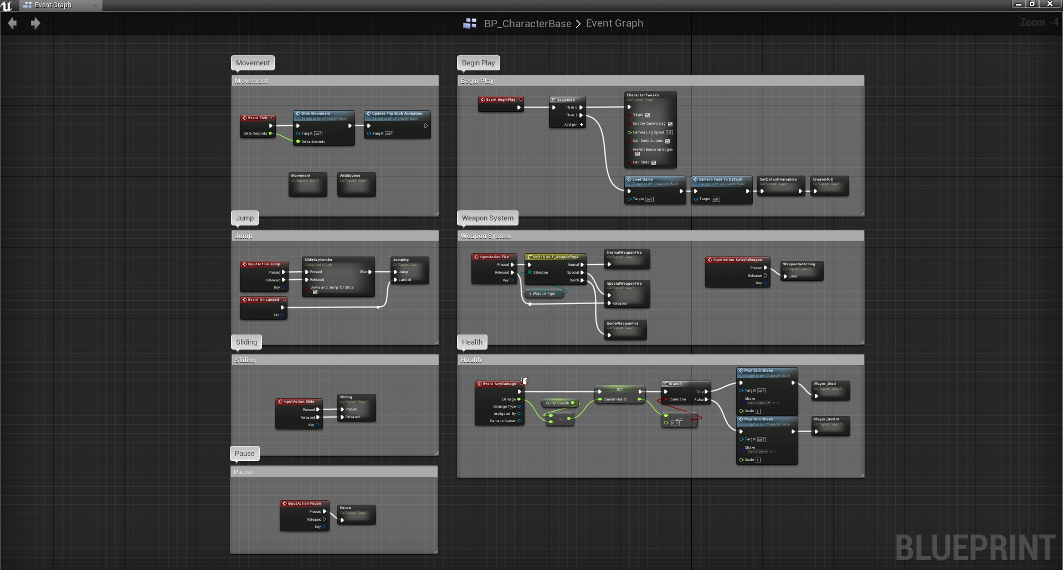
Task: Click BP_CharacterBase in the breadcrumb
Action: 527,23
